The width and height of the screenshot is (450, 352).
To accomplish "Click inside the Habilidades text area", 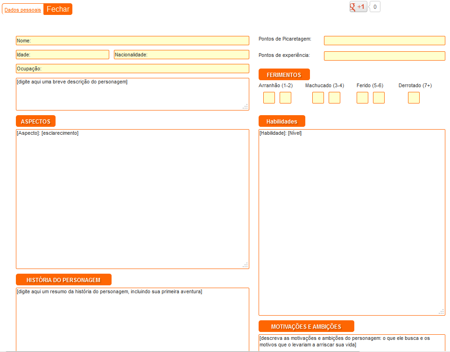I will [352, 222].
